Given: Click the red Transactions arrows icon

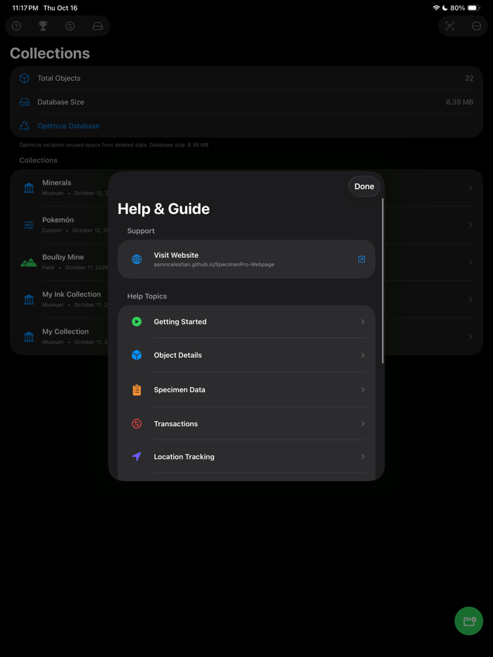Looking at the screenshot, I should click(137, 424).
